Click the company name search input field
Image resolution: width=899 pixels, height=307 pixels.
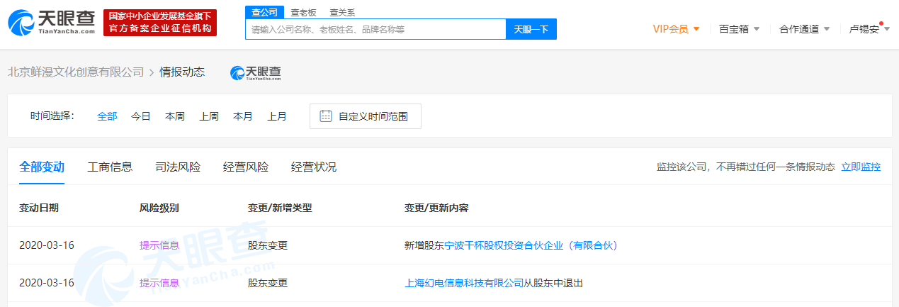coord(375,30)
